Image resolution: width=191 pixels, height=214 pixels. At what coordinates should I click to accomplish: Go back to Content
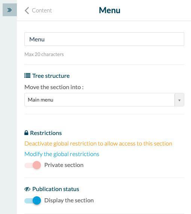pos(42,11)
